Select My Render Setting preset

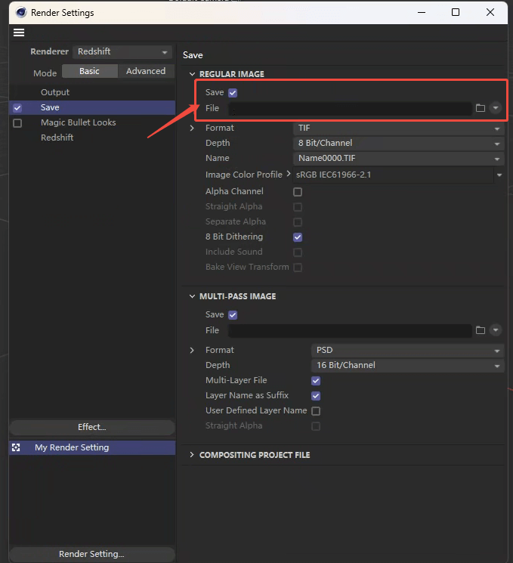click(92, 447)
